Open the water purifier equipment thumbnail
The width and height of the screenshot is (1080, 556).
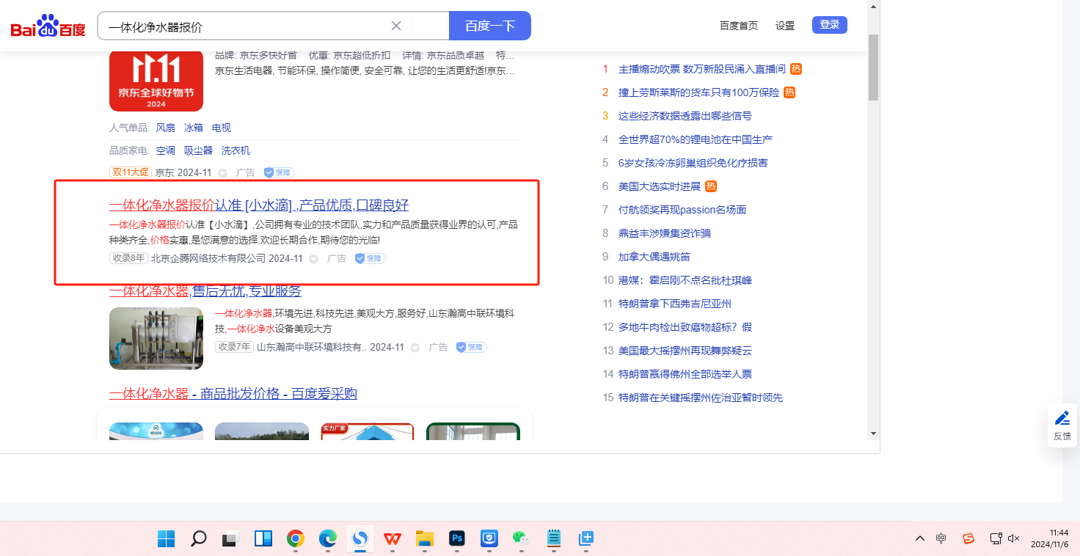click(x=156, y=338)
